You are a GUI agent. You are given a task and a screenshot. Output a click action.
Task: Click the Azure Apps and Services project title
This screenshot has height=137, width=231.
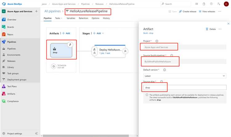tap(20, 11)
